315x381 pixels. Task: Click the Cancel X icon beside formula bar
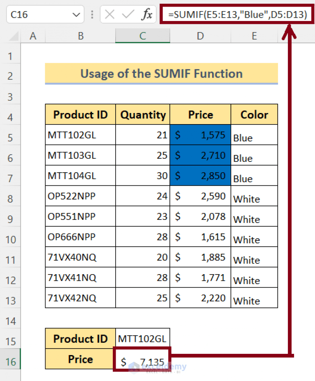pyautogui.click(x=110, y=14)
